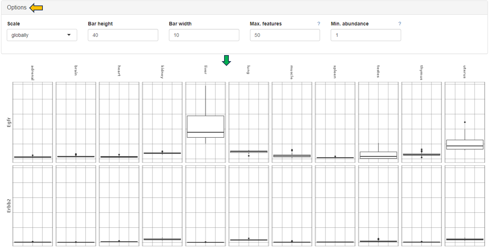Screen dimensions: 489x248
Task: Click the Egfr liver boxplot
Action: pos(206,126)
